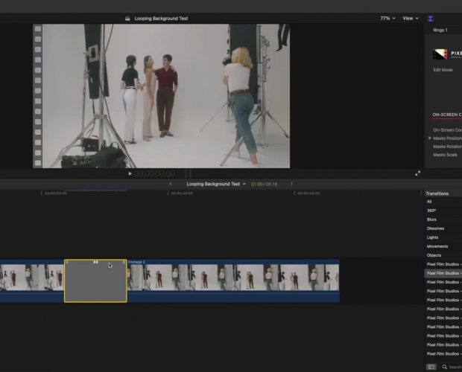Click the Pixel Film Studios logo

(440, 54)
